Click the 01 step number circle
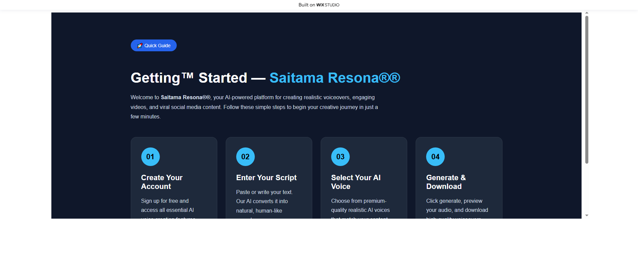Image resolution: width=638 pixels, height=276 pixels. pos(150,157)
